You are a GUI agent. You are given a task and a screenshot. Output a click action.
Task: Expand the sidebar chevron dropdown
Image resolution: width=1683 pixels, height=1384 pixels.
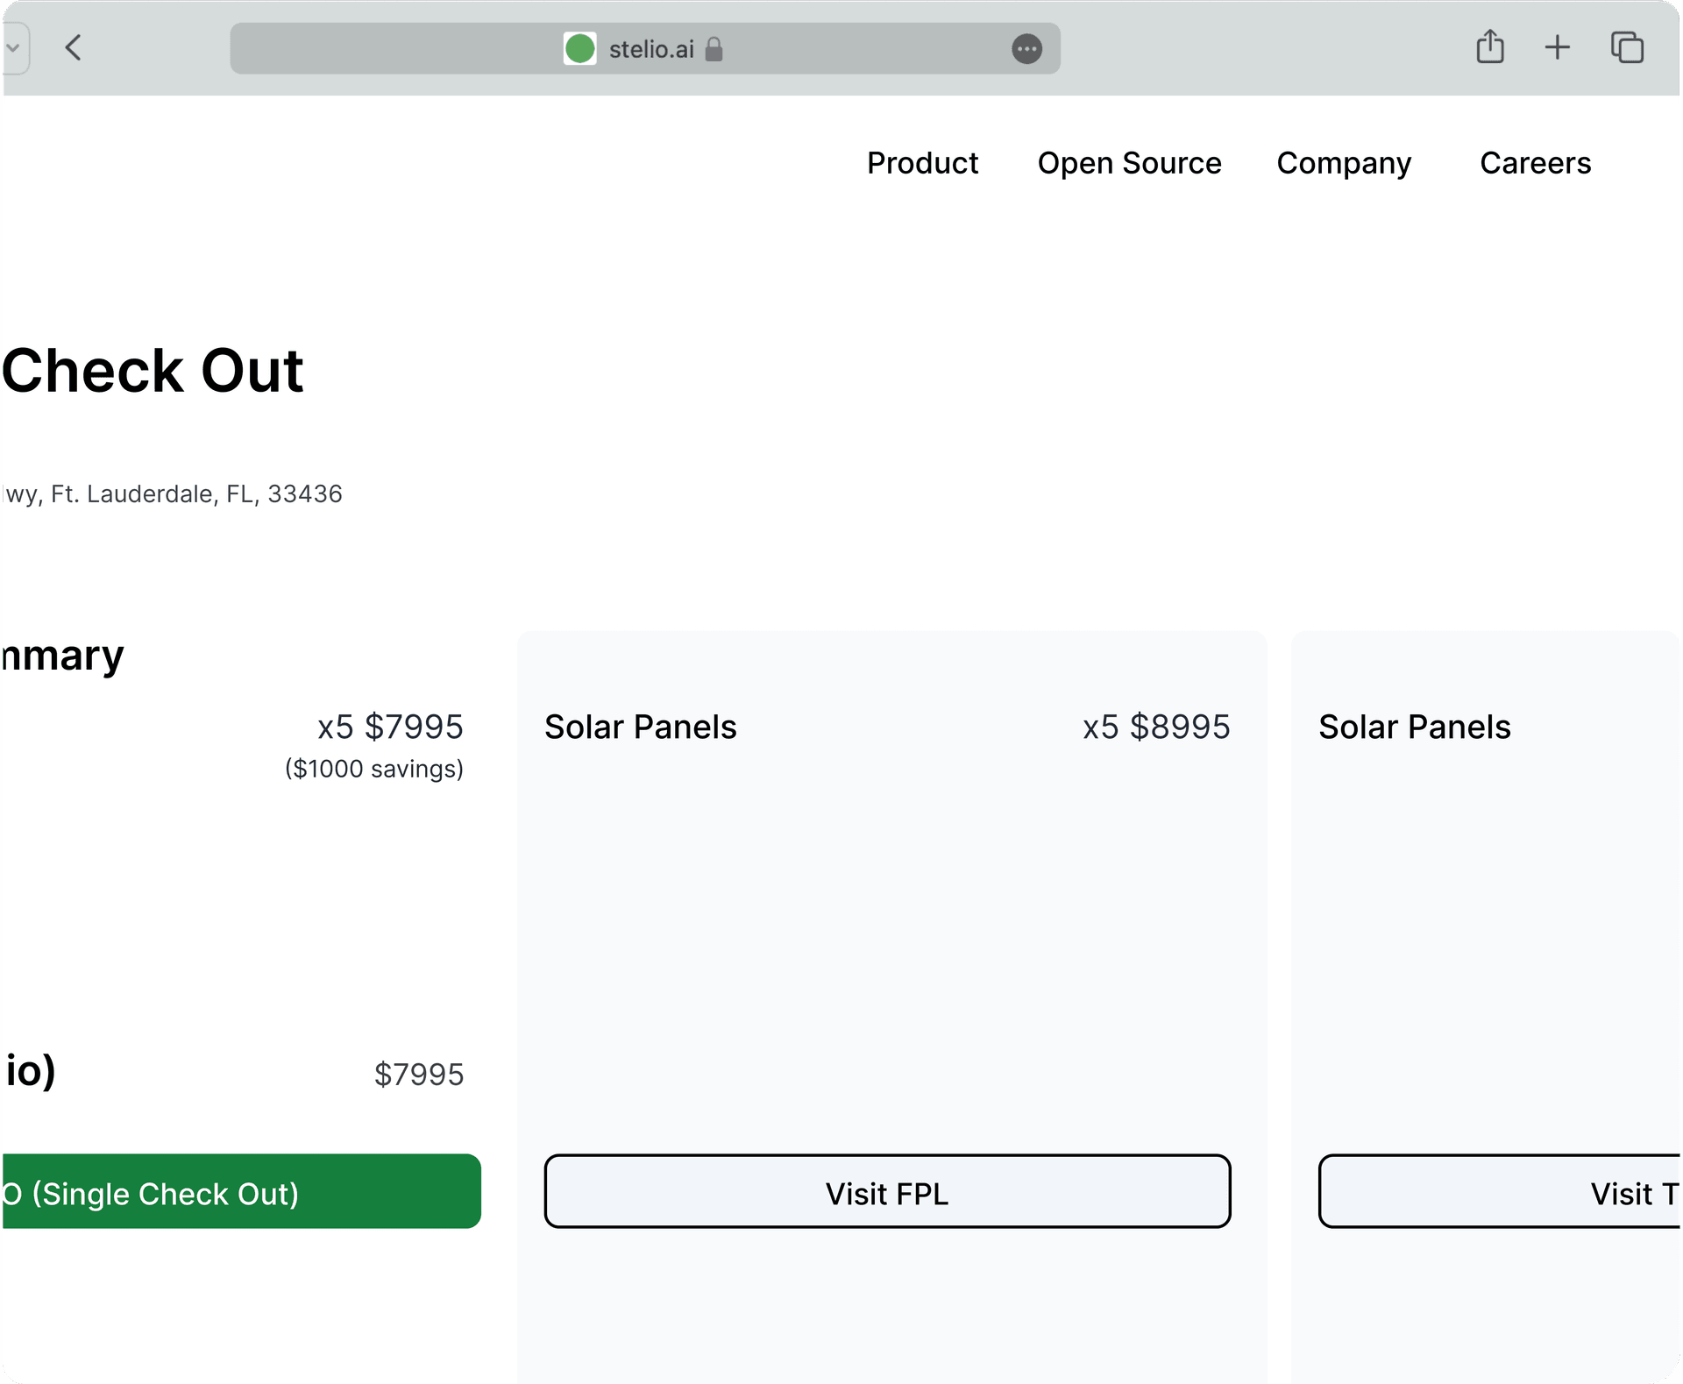tap(14, 48)
